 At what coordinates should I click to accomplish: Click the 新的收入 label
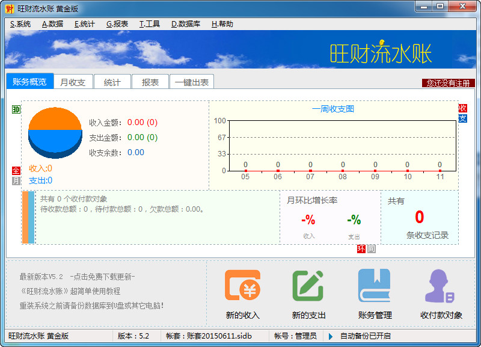(x=243, y=315)
